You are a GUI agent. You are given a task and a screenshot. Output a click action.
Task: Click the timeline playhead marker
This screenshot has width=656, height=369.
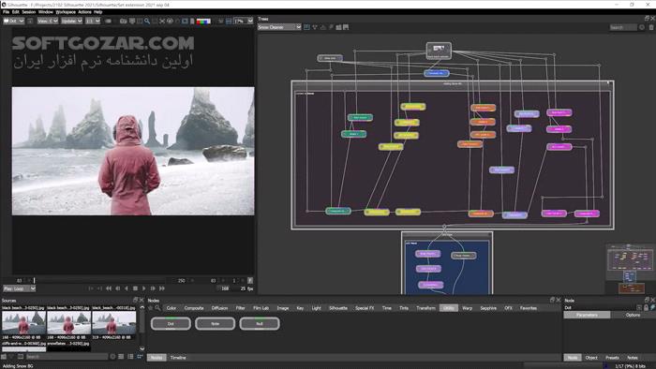(x=35, y=280)
